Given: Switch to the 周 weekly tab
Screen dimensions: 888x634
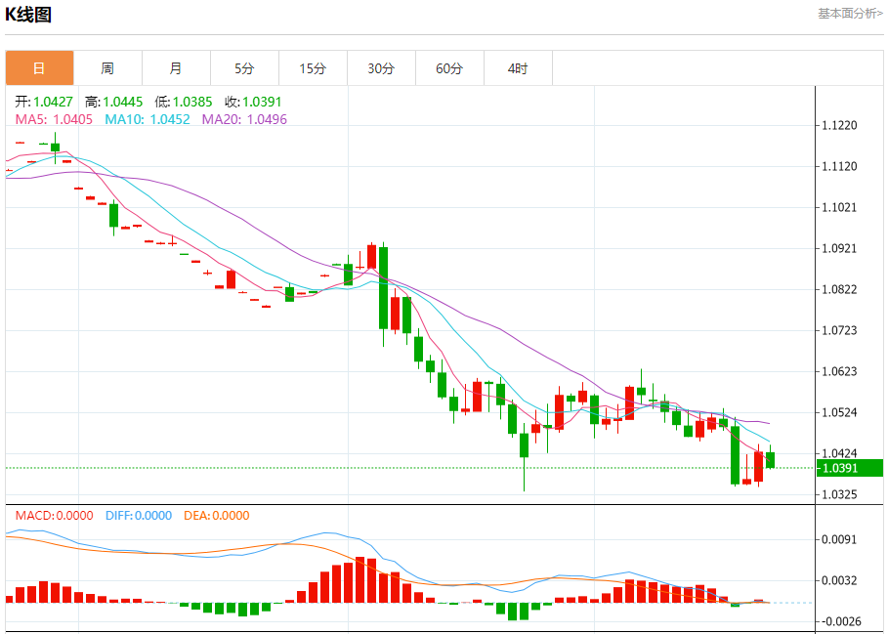Looking at the screenshot, I should click(107, 68).
